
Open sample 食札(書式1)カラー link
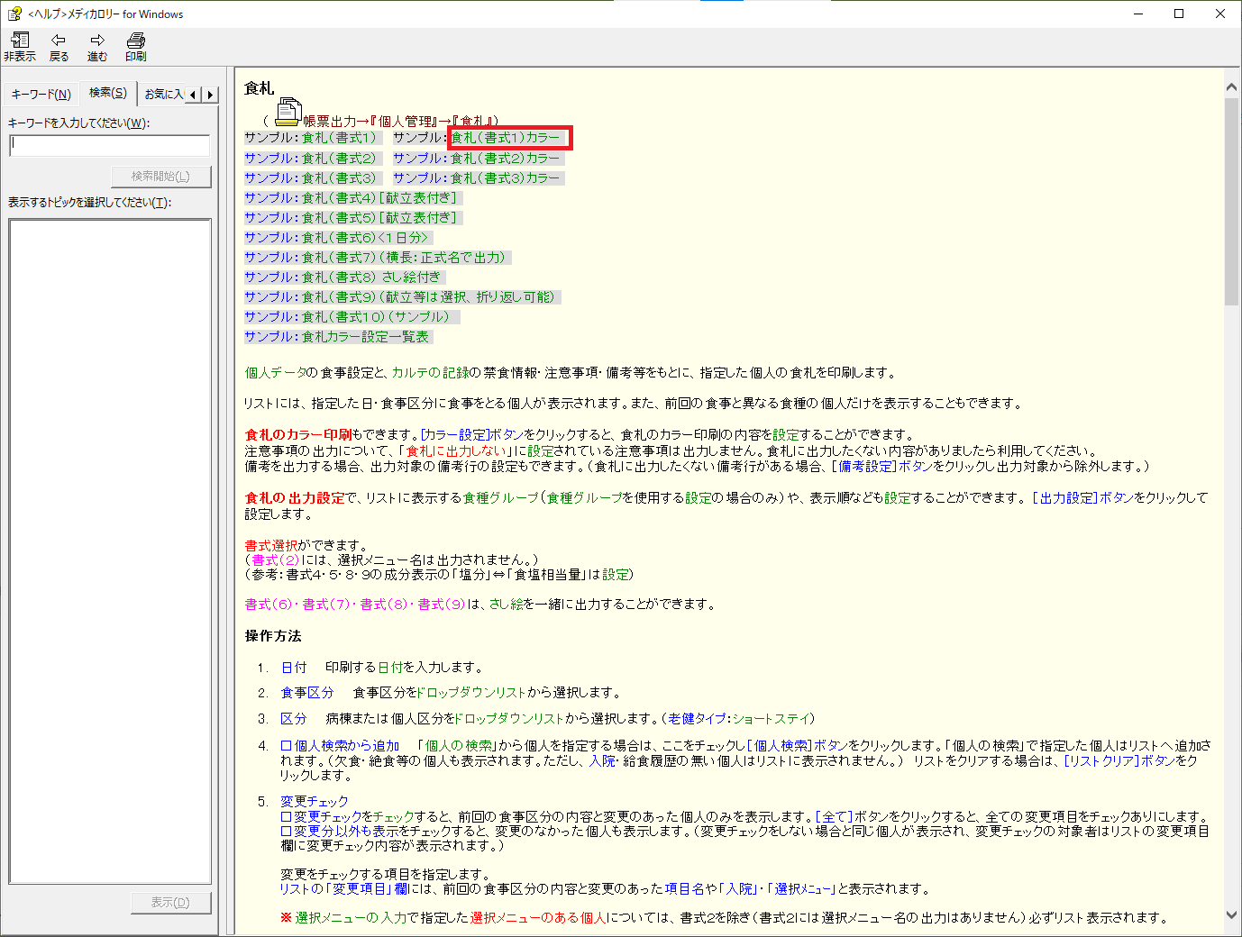pyautogui.click(x=505, y=138)
